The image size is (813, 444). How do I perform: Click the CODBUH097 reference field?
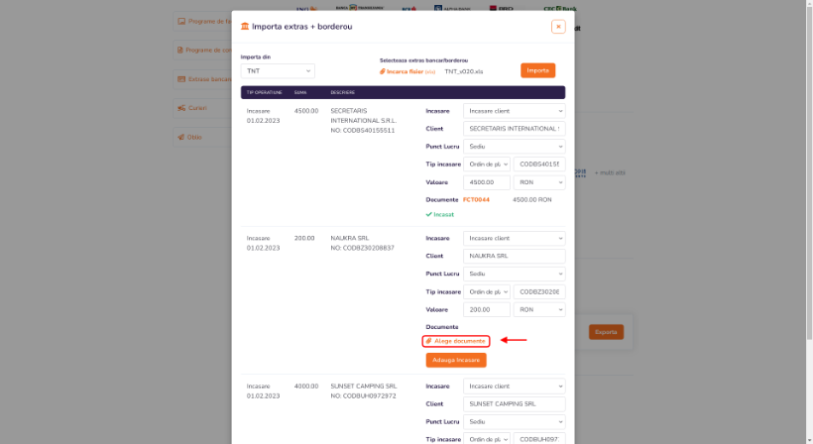(x=539, y=439)
